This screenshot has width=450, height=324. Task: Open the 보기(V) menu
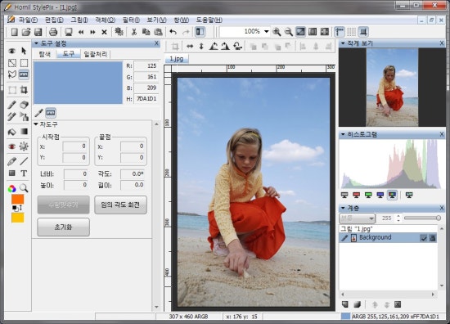coord(157,20)
